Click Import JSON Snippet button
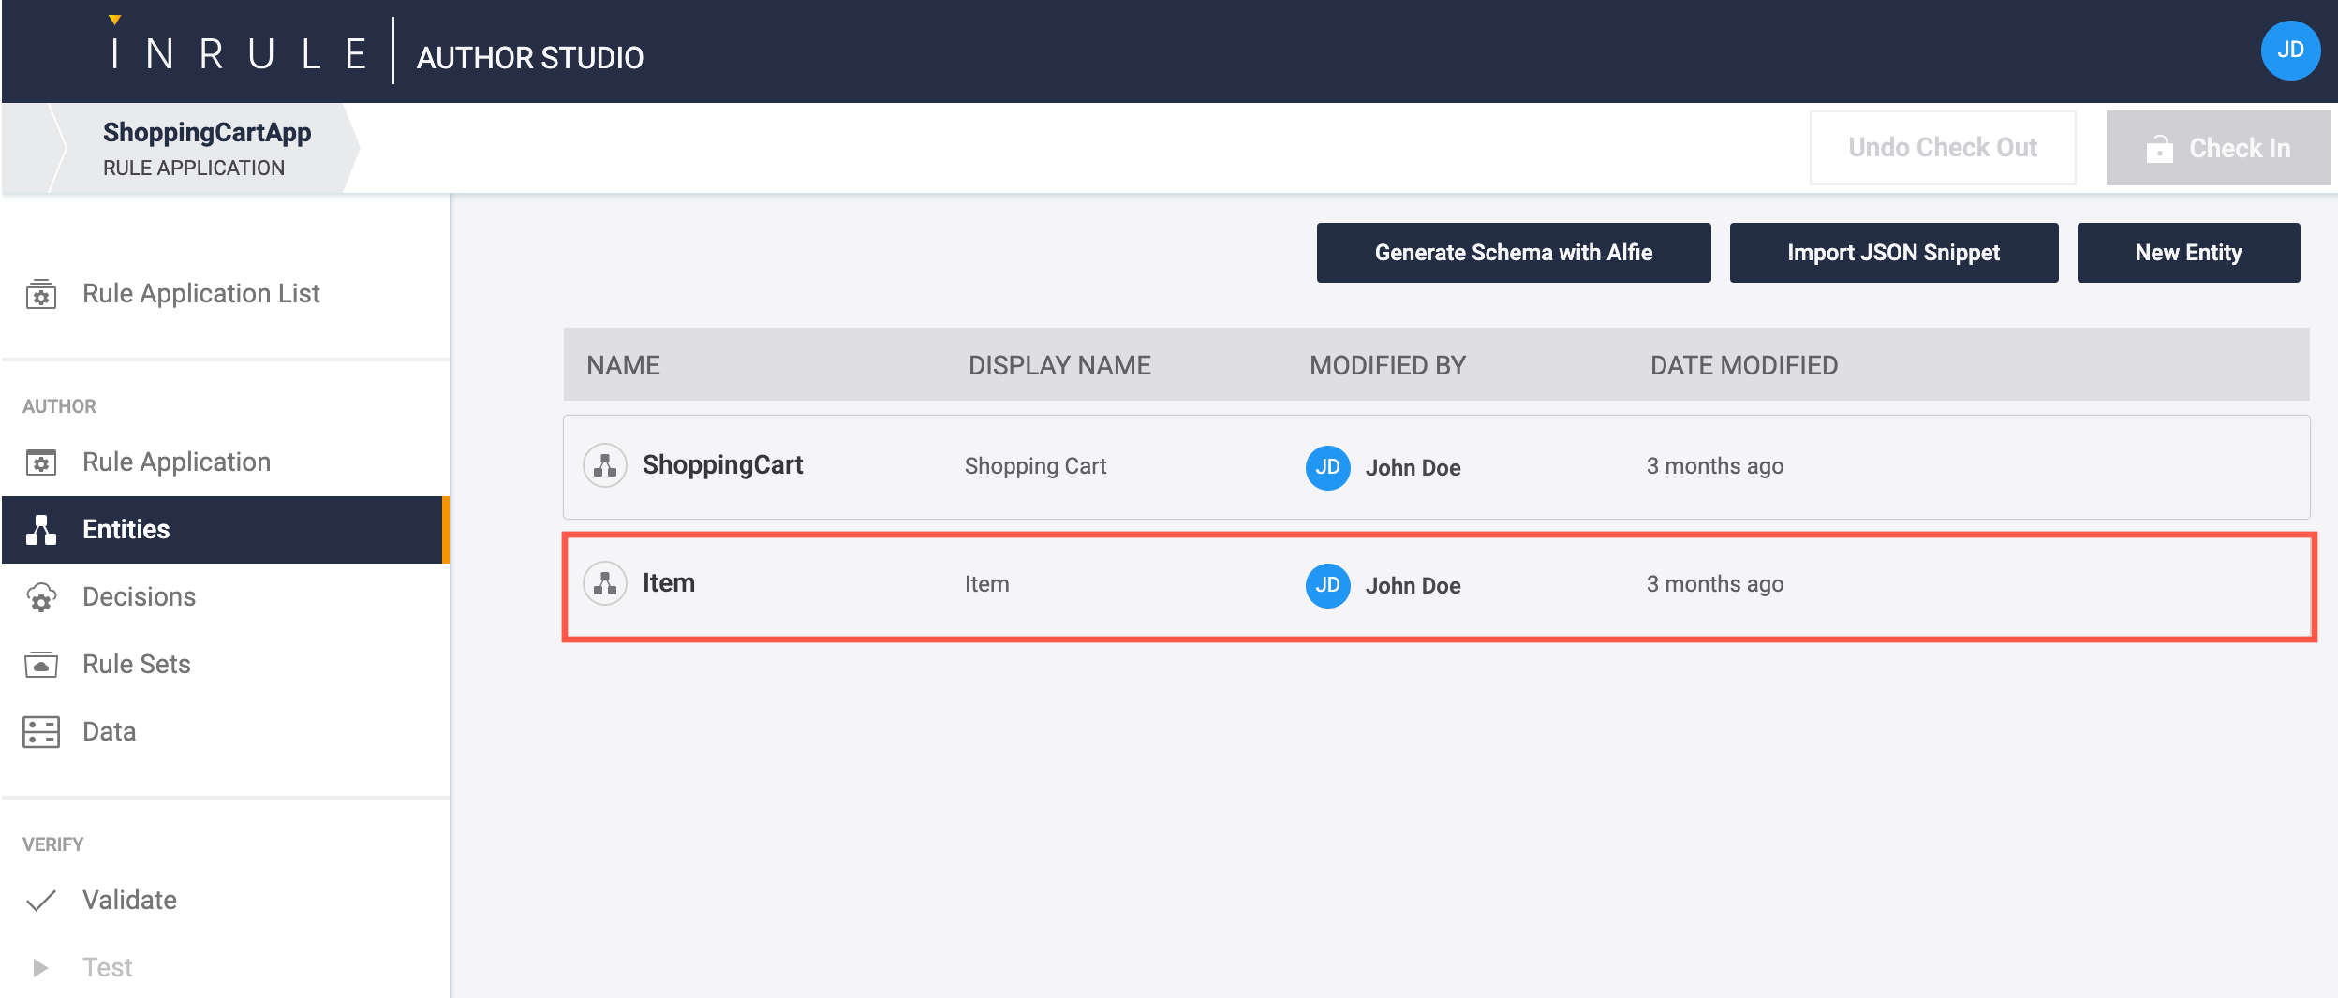The width and height of the screenshot is (2338, 998). tap(1893, 253)
